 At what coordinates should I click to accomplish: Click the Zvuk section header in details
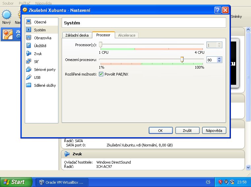point(153,154)
